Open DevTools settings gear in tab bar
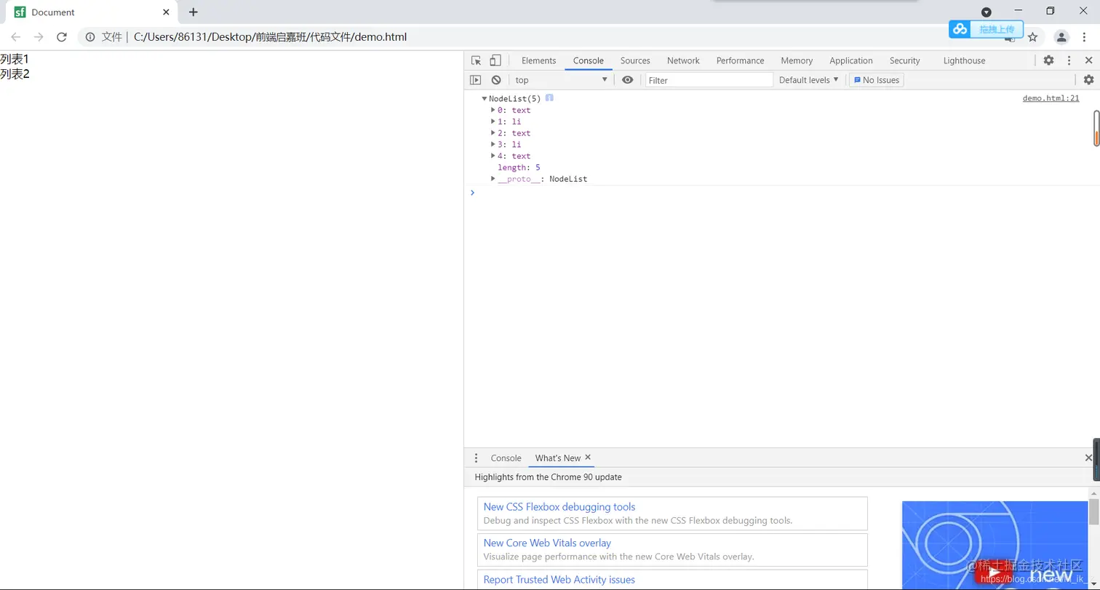Screen dimensions: 1100x590 [1048, 60]
